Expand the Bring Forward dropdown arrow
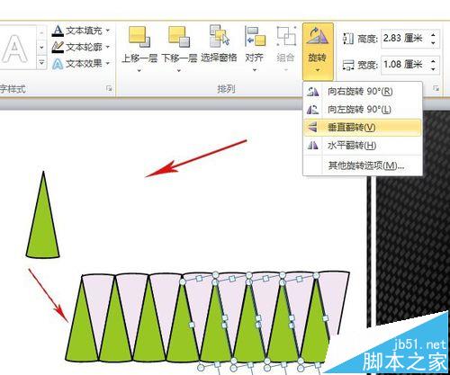Viewport: 450px width, 375px height. click(x=139, y=71)
